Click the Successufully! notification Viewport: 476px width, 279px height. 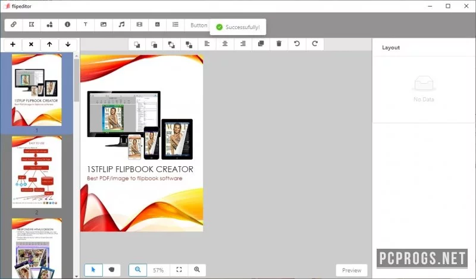(x=238, y=27)
